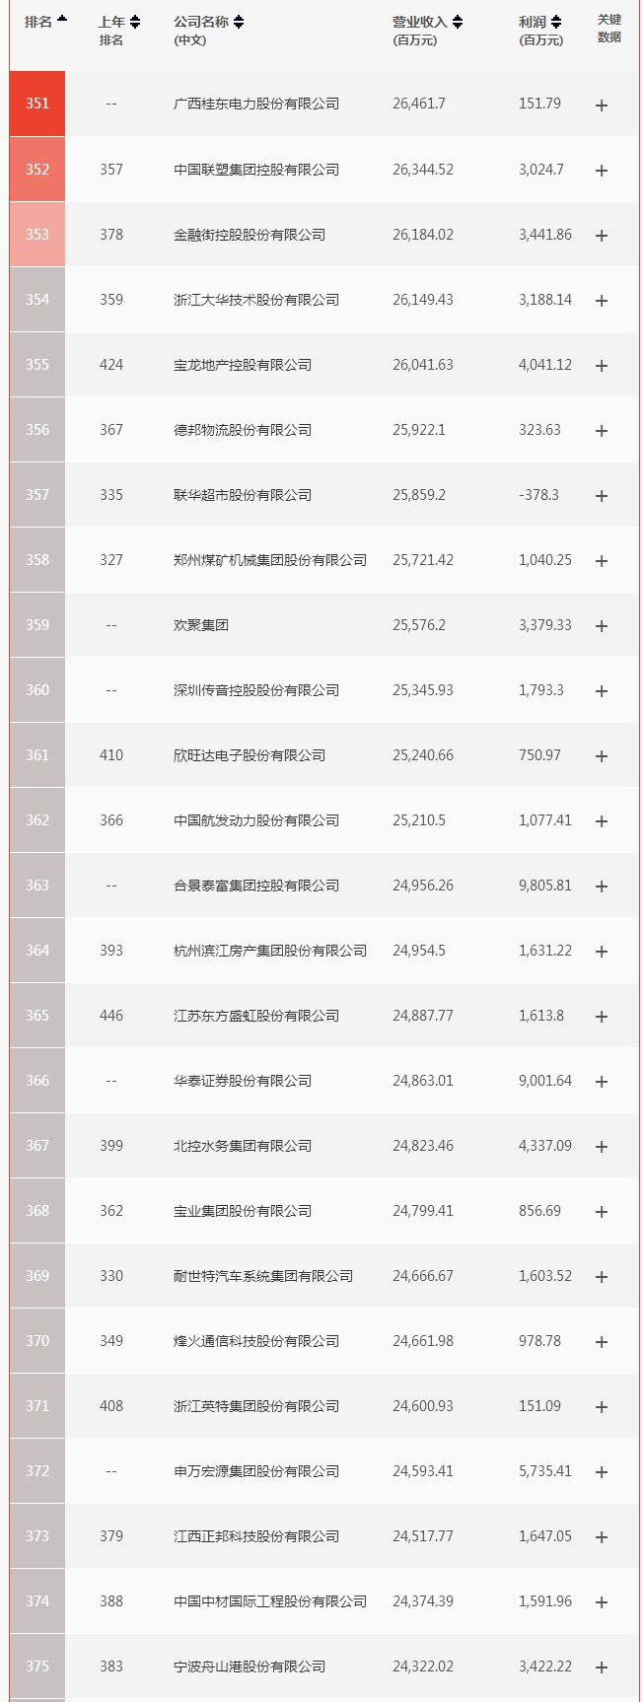This screenshot has width=643, height=1702.
Task: Show key data plus for 联华超市股份有限公司
Action: pos(602,495)
